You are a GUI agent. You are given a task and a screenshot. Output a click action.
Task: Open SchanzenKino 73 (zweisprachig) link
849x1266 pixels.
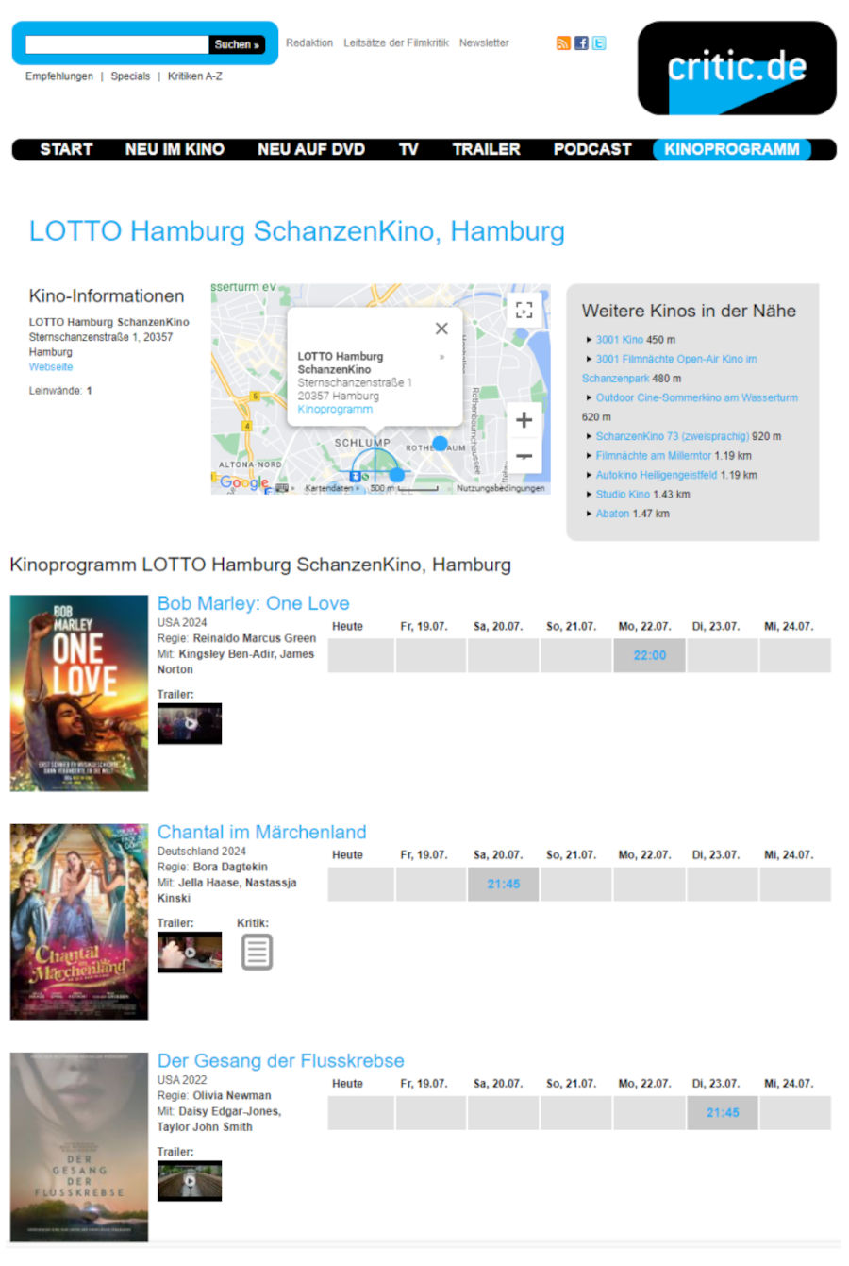[x=673, y=436]
